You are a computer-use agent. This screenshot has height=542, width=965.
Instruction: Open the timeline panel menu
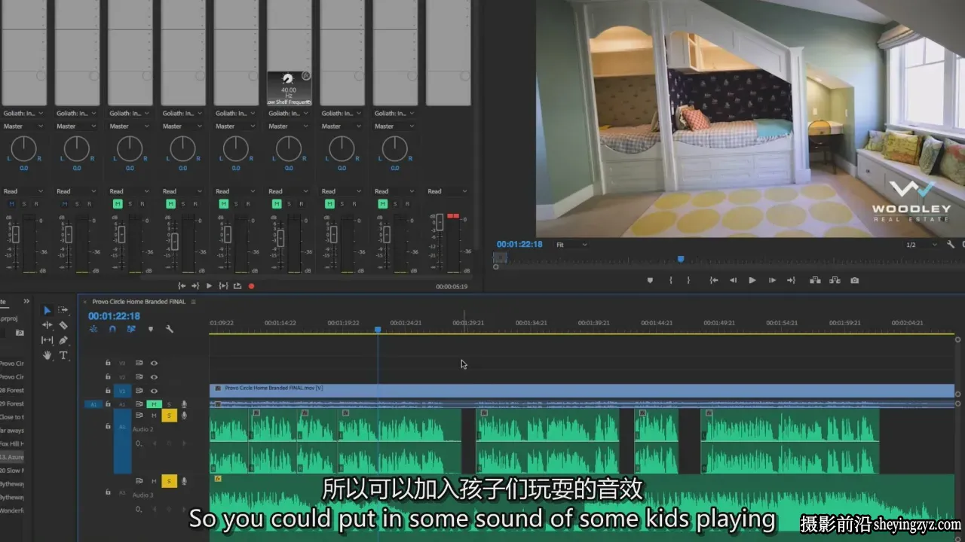pyautogui.click(x=193, y=302)
